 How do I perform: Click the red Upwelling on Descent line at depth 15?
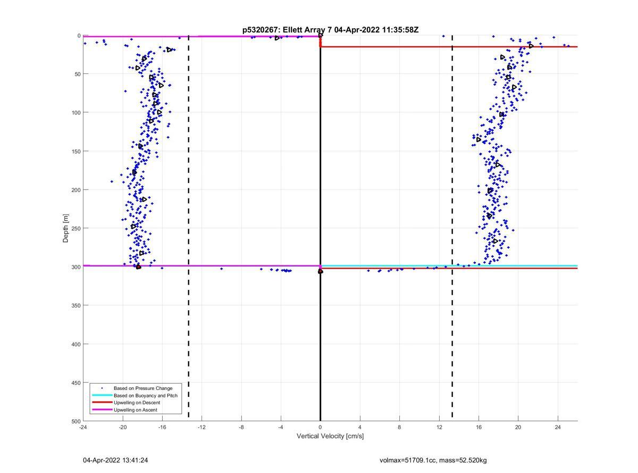pyautogui.click(x=449, y=47)
